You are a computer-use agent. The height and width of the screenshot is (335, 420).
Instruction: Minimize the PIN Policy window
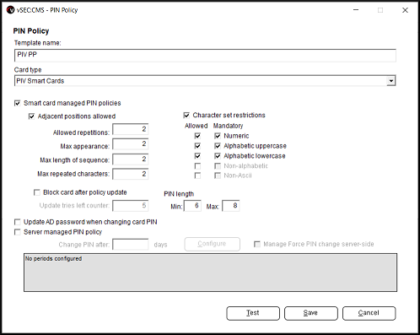tap(356, 10)
